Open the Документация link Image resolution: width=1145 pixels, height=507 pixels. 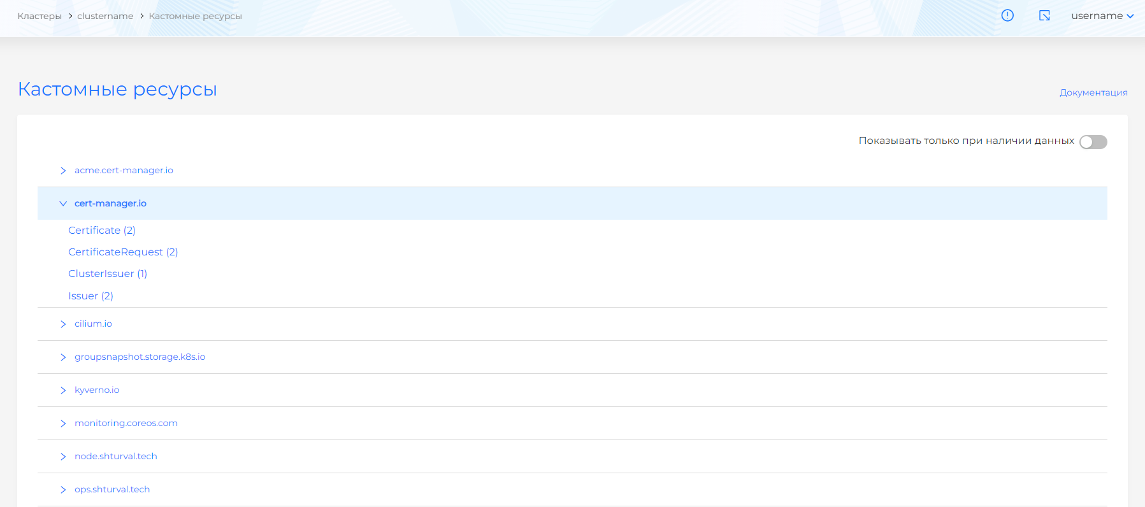click(1093, 92)
